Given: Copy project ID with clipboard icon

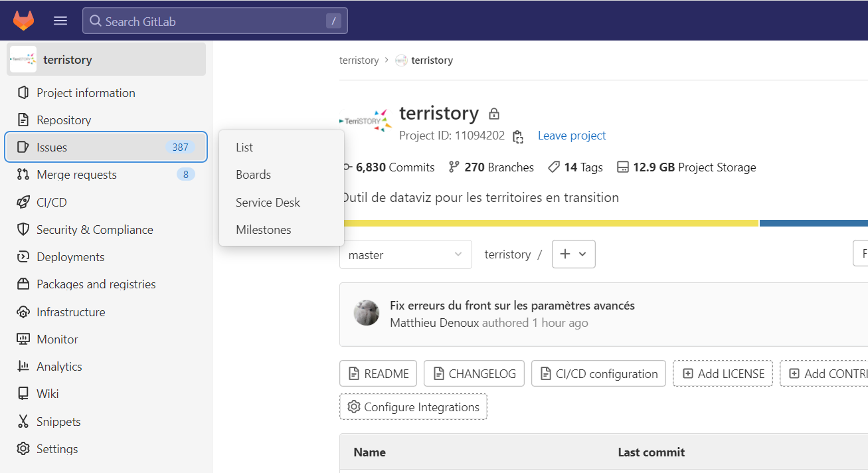Looking at the screenshot, I should coord(518,136).
